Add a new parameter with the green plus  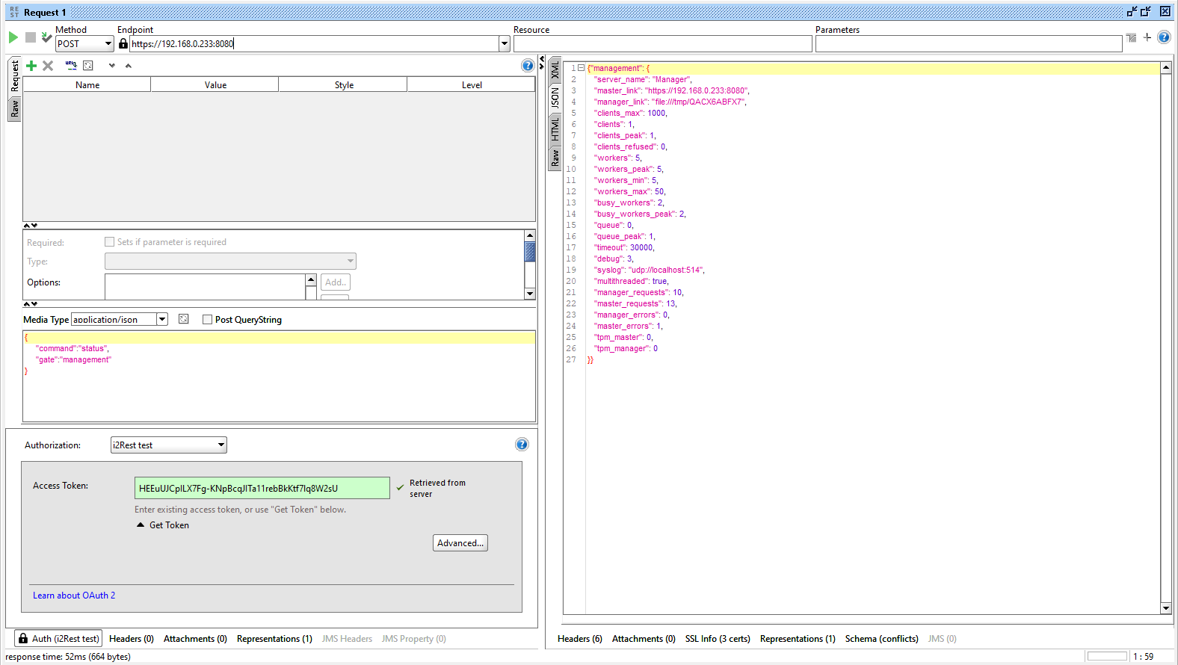[x=31, y=66]
